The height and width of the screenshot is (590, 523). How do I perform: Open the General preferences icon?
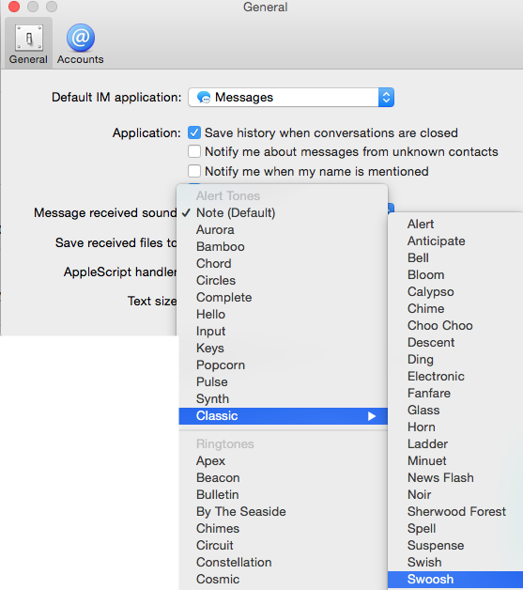coord(28,43)
